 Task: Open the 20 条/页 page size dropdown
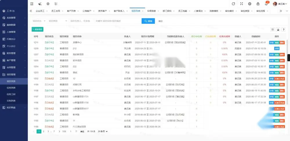click(x=103, y=131)
